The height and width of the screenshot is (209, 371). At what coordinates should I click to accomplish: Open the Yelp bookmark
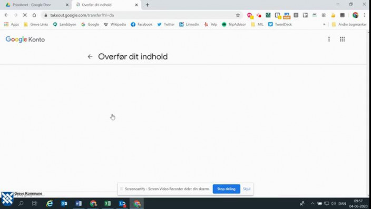[211, 24]
